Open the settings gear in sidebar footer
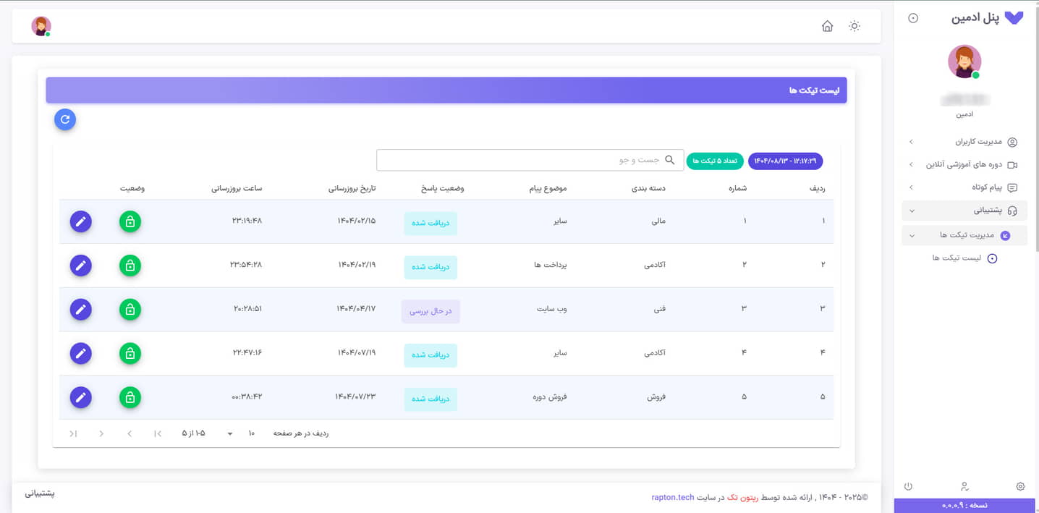 click(1020, 486)
